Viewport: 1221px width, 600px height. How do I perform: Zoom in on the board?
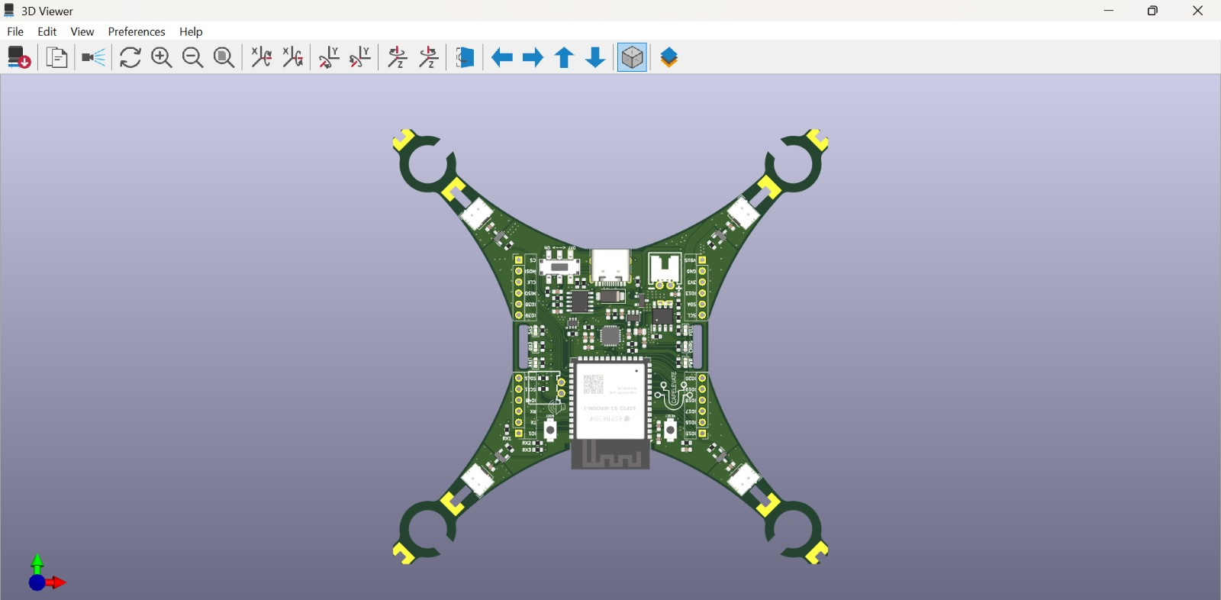pos(162,57)
